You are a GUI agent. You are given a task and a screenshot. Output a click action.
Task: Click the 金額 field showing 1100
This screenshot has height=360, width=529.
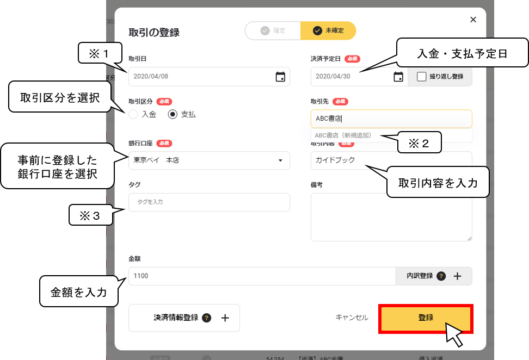click(x=262, y=276)
